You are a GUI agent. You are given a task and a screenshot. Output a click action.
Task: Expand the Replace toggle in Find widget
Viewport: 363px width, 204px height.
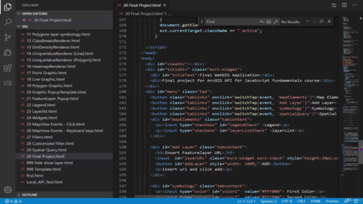pyautogui.click(x=202, y=22)
